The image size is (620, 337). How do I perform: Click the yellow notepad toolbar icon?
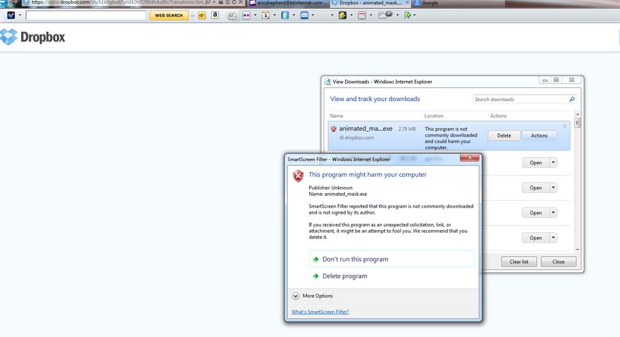click(342, 15)
